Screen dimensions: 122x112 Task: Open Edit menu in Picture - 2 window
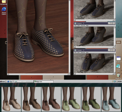pyautogui.click(x=79, y=26)
